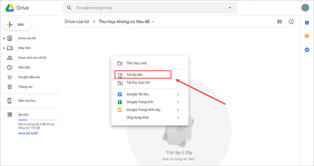Expand the 'Máy tính' tree arrow
Image resolution: width=314 pixels, height=166 pixels.
click(4, 48)
